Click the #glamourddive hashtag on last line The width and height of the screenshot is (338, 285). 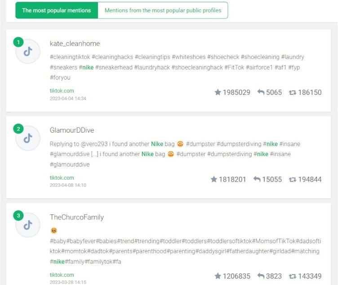70,165
